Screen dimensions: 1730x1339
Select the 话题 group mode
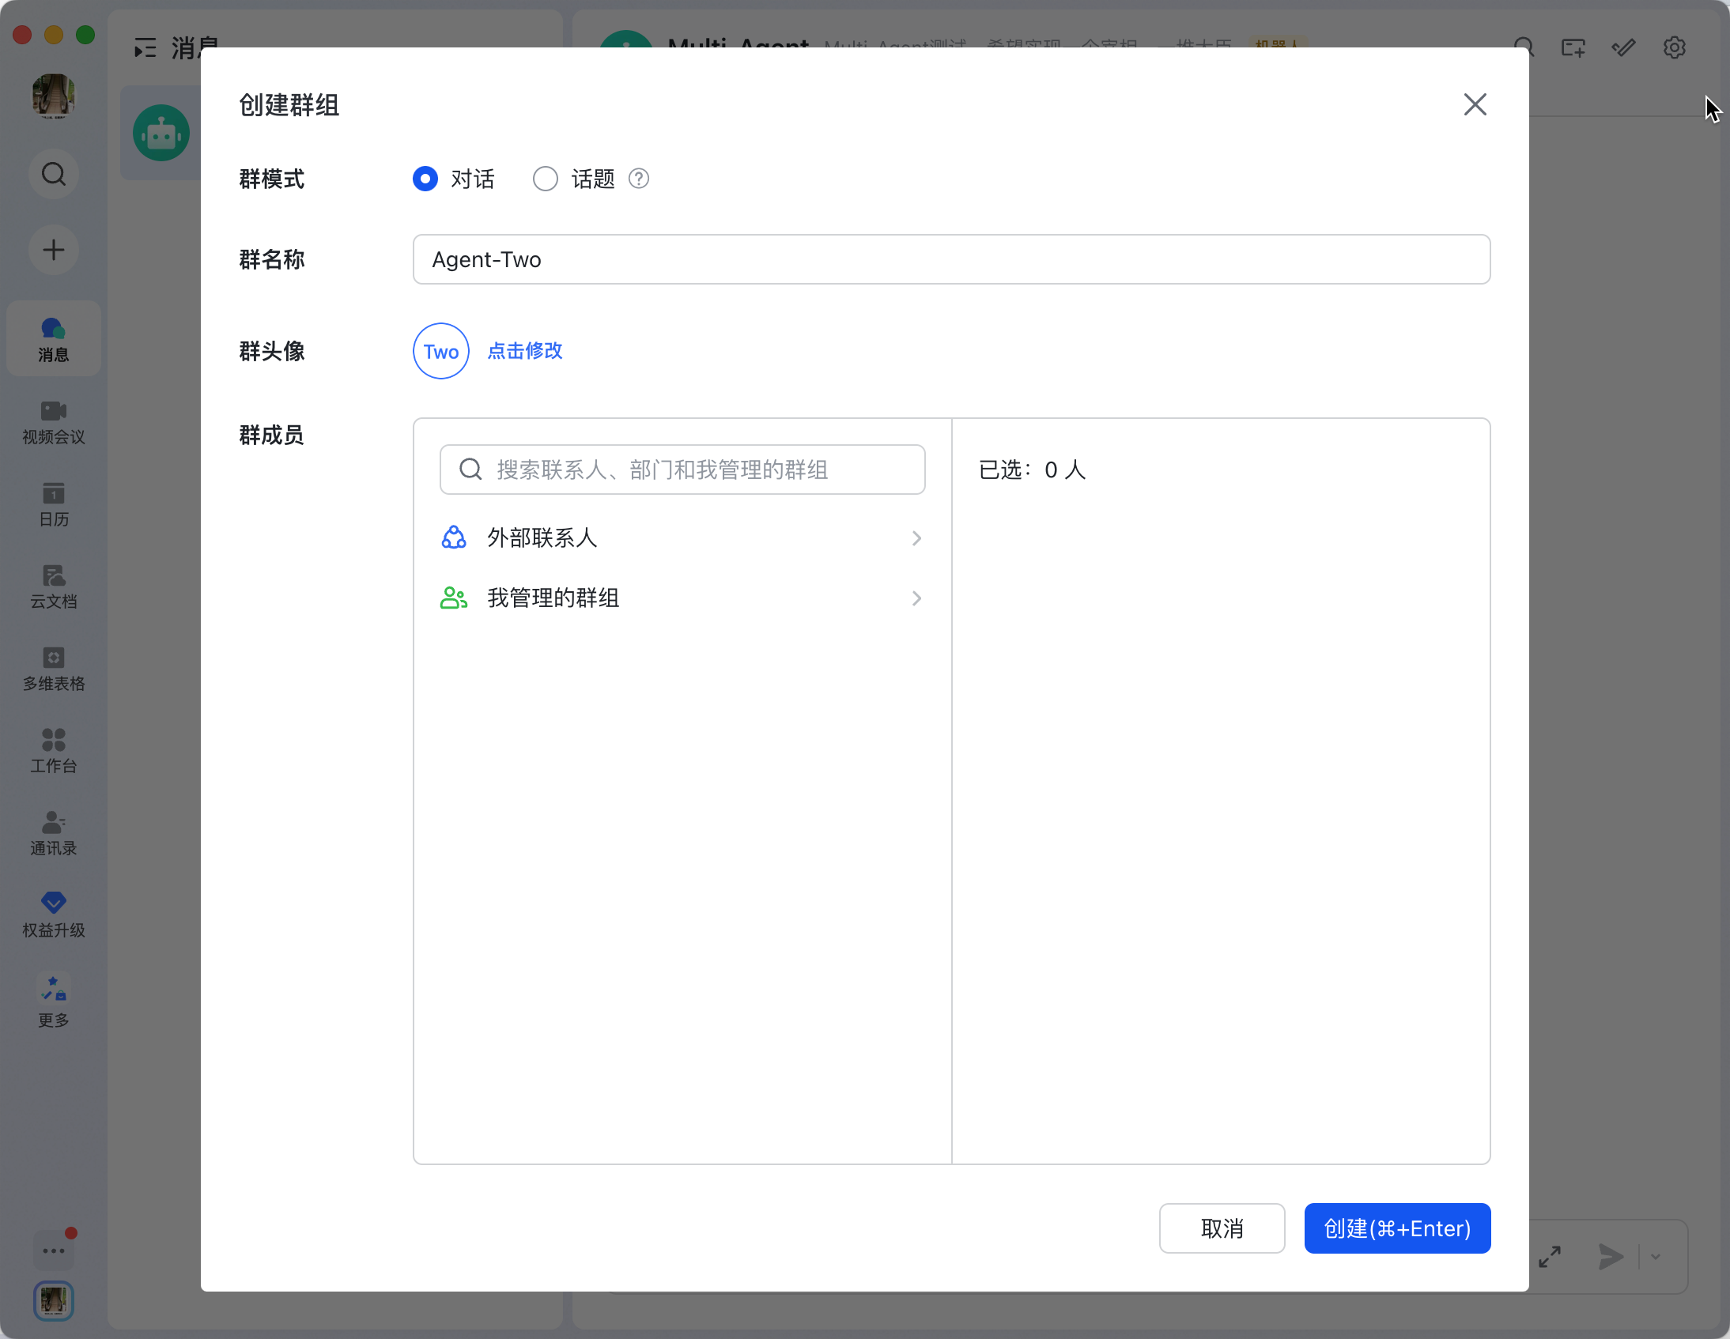point(545,179)
